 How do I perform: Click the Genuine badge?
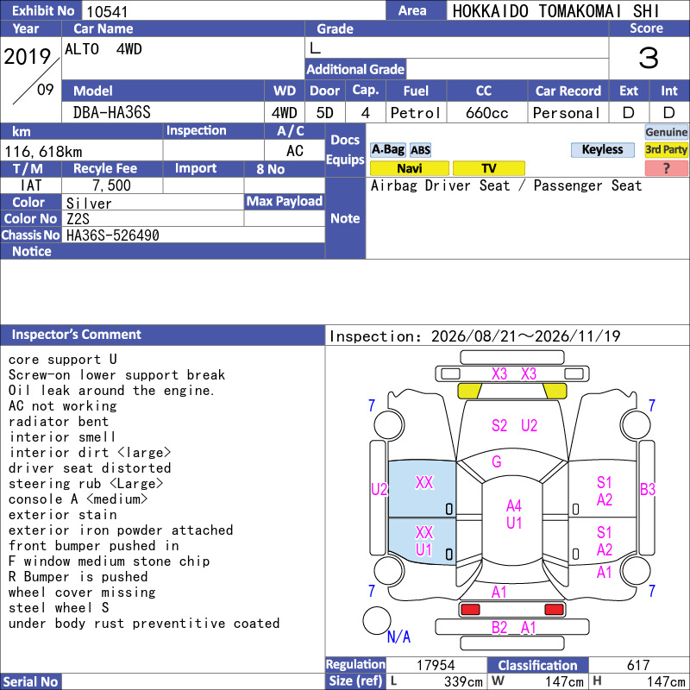pyautogui.click(x=666, y=132)
